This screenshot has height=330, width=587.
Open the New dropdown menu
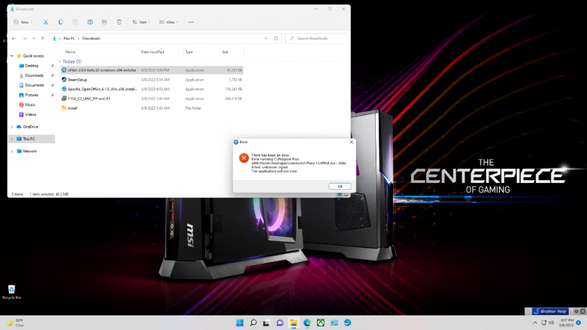tap(23, 22)
